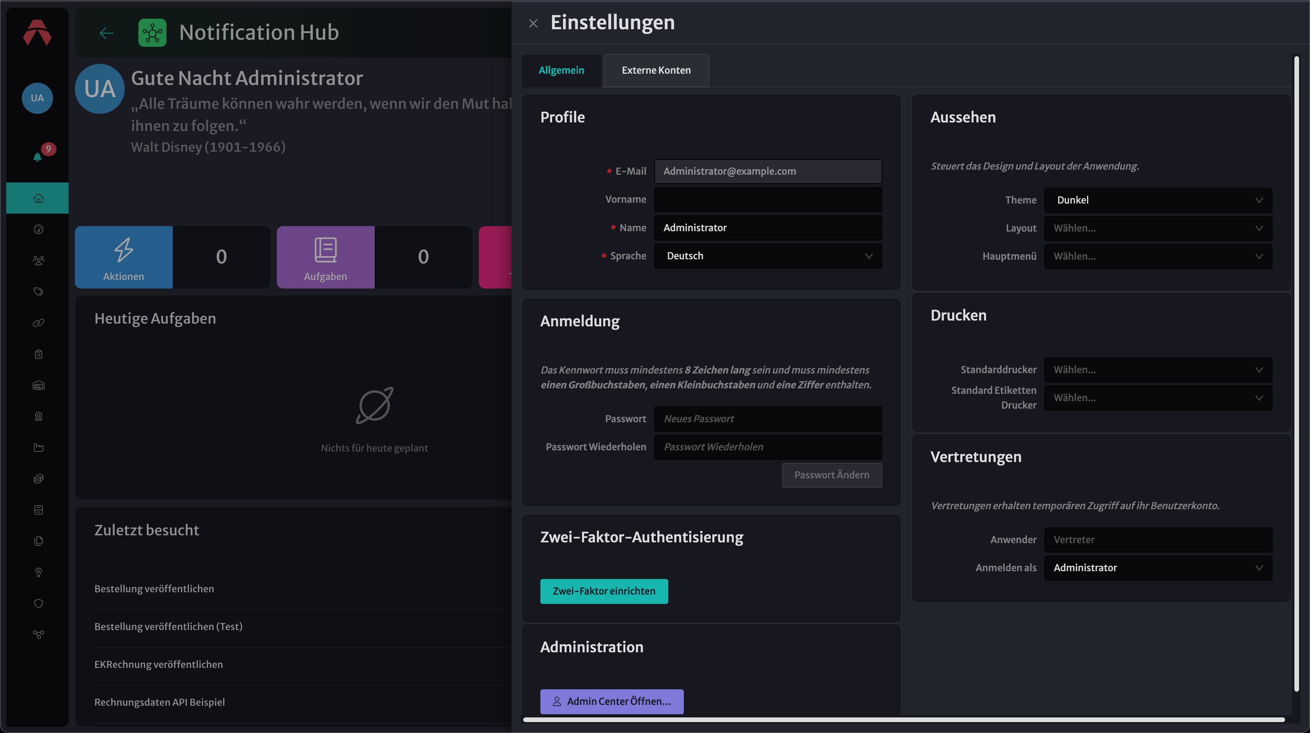The height and width of the screenshot is (733, 1310).
Task: Open the home icon in the sidebar
Action: [38, 198]
